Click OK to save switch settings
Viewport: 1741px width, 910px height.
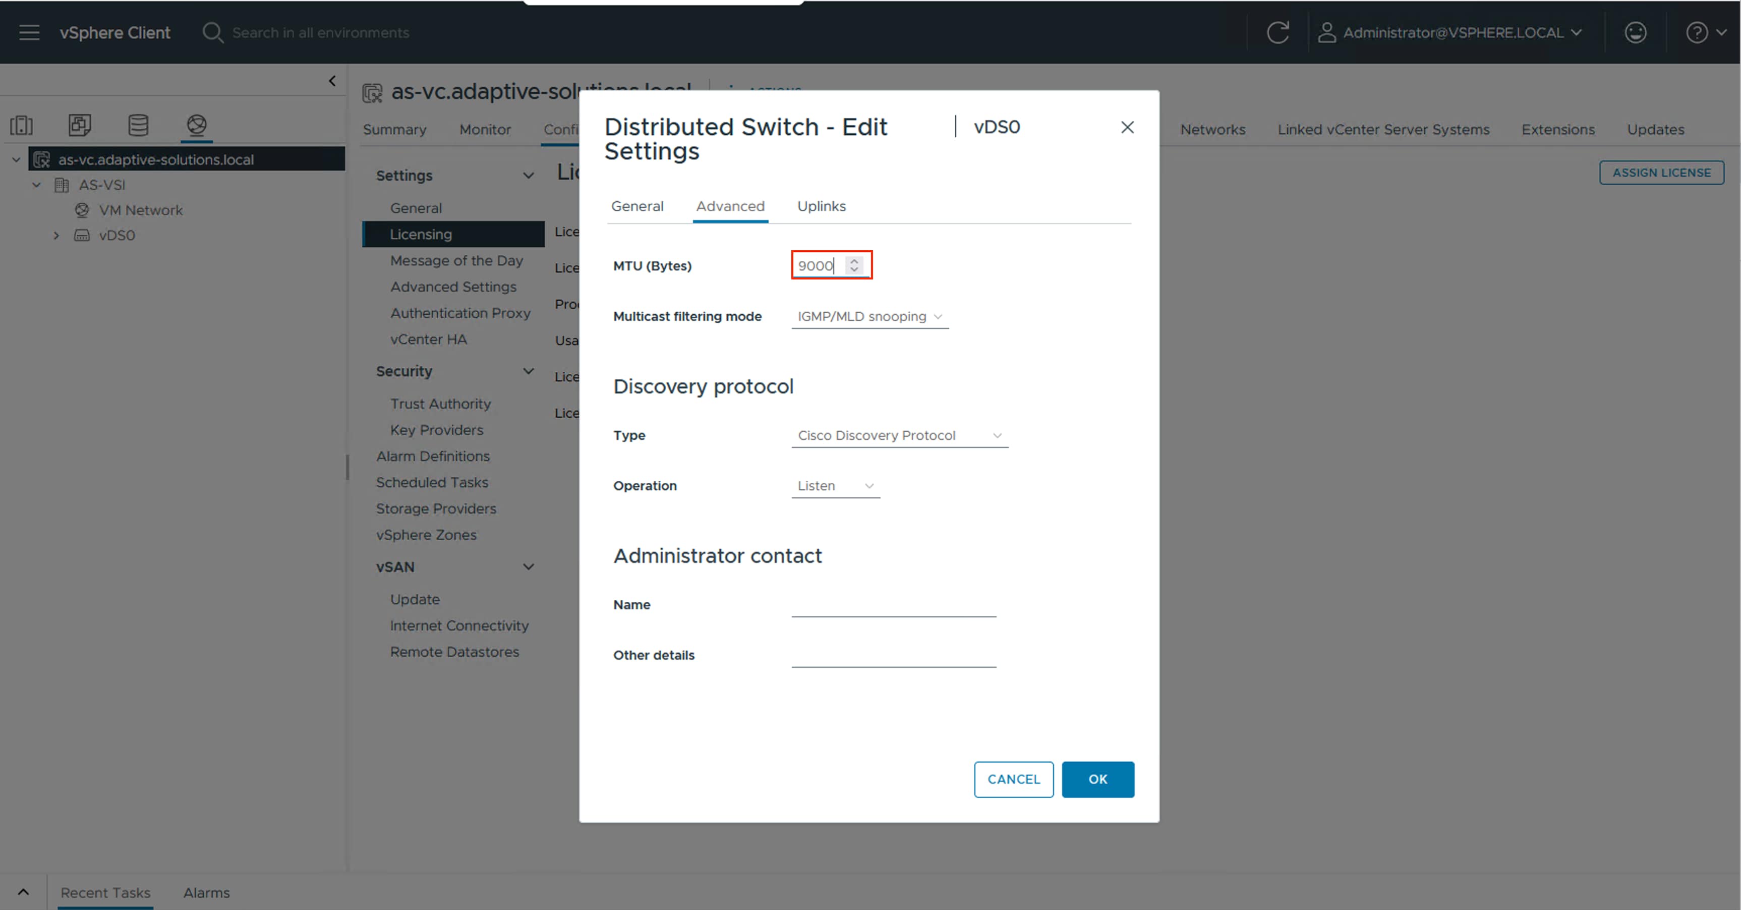coord(1097,779)
